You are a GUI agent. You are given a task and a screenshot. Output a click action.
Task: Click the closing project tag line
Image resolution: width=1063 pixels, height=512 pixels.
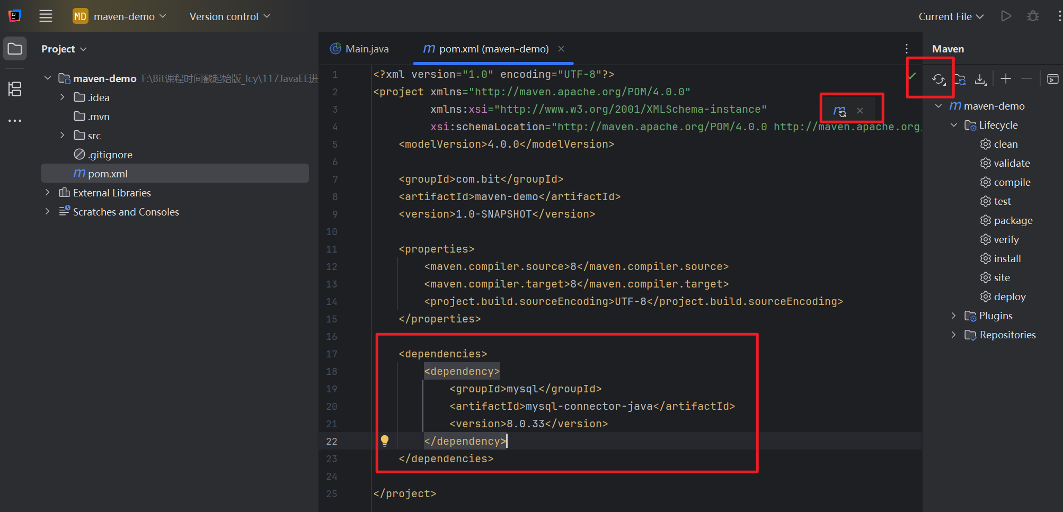405,493
